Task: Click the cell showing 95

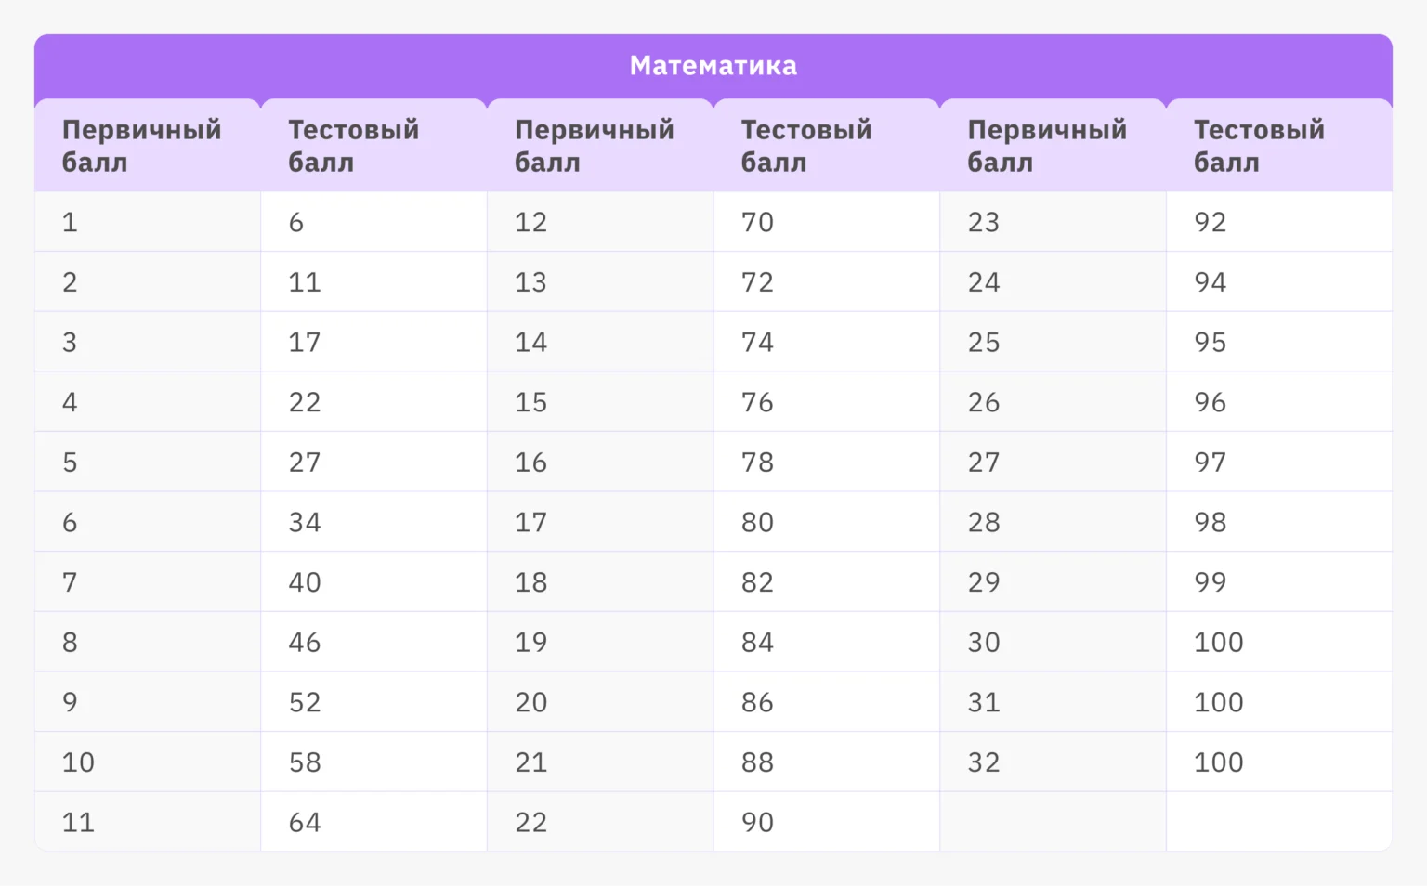Action: click(1210, 343)
